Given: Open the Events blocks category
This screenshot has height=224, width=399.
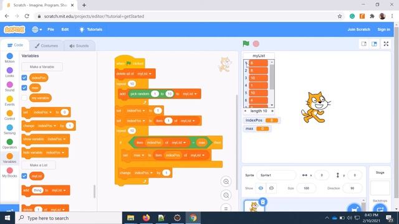Looking at the screenshot, I should pyautogui.click(x=10, y=101).
